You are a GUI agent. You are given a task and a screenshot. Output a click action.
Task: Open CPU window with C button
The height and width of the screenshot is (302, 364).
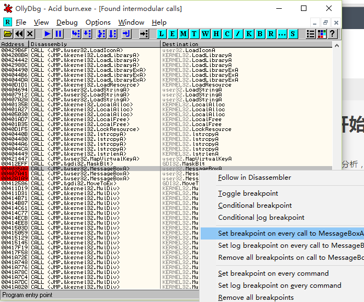coord(227,34)
